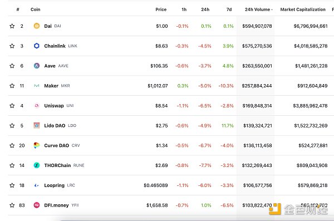Sort by the 24h Volume column header
334x221 pixels.
pos(259,9)
